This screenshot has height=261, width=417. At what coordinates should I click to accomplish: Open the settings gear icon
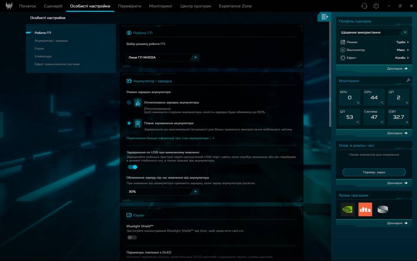376,6
